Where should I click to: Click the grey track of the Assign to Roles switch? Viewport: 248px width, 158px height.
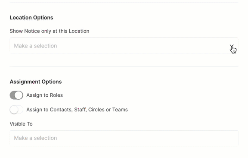point(12,95)
